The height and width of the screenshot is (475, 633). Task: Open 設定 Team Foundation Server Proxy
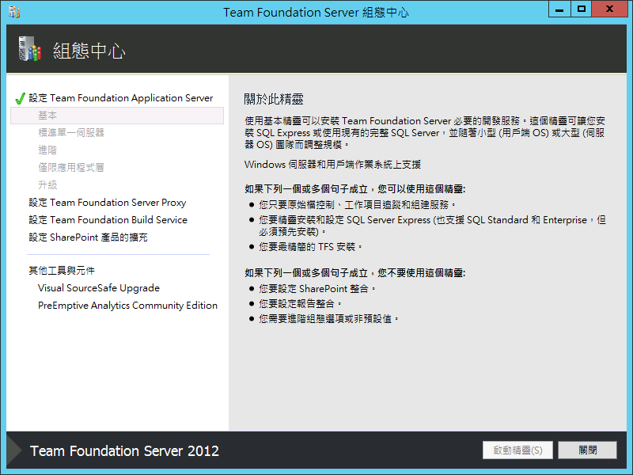108,203
